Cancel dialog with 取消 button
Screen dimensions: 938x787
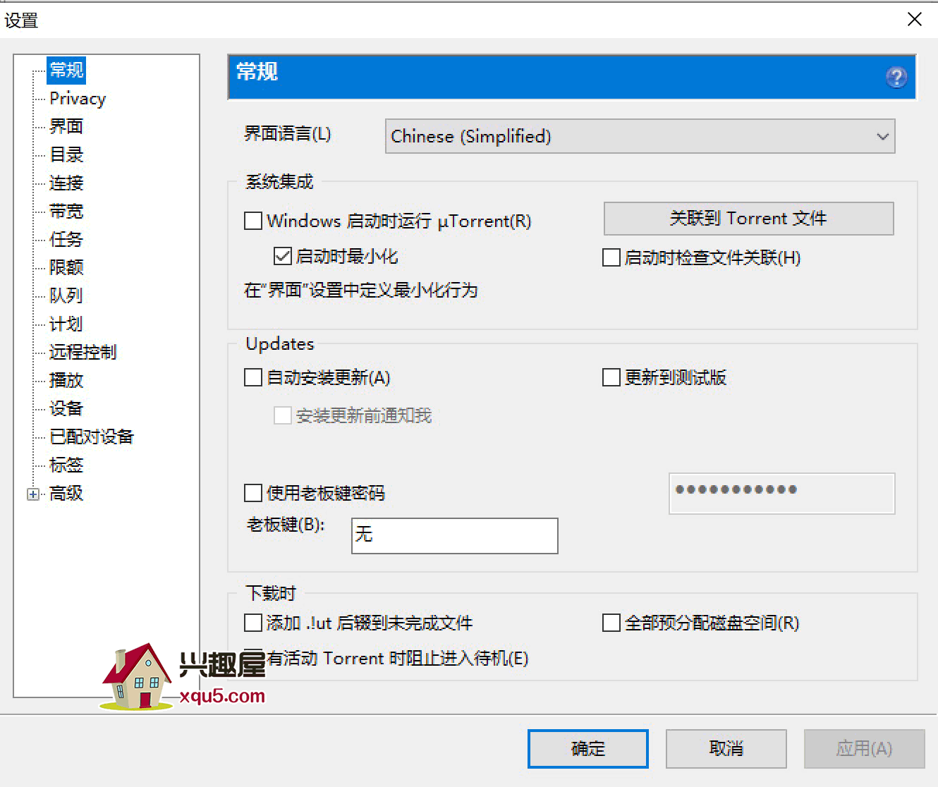coord(726,748)
